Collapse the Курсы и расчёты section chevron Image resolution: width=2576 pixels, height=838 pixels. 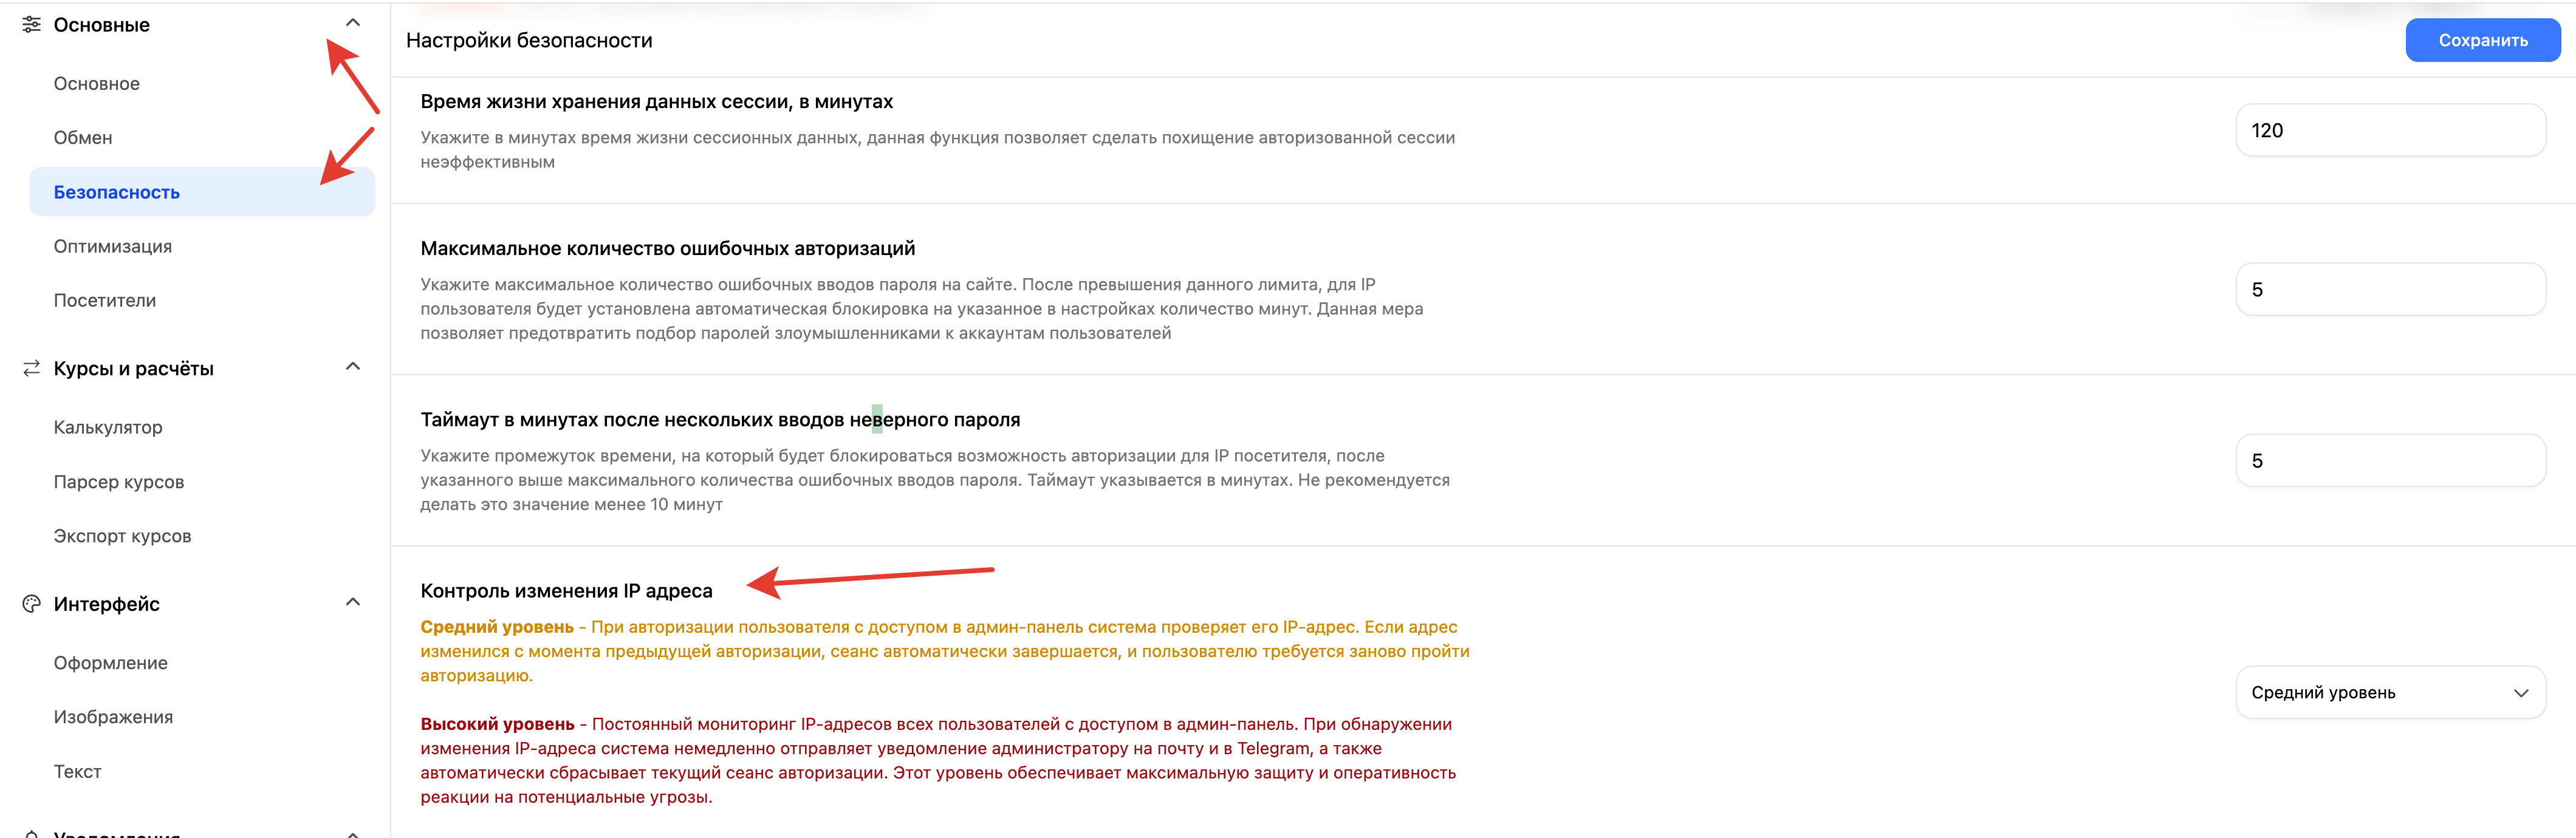(x=352, y=367)
